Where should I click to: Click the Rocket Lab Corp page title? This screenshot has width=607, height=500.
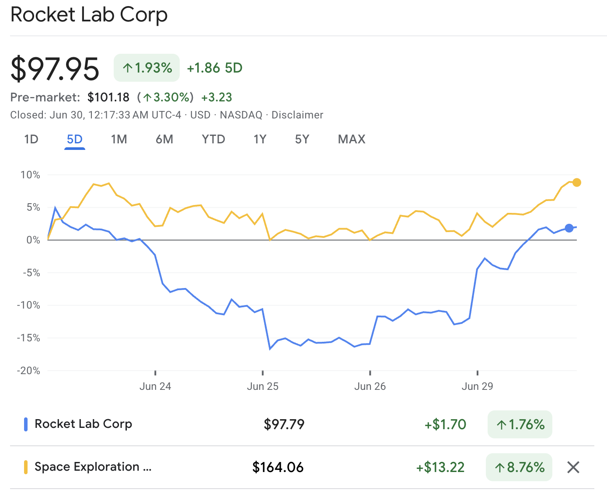pos(89,14)
